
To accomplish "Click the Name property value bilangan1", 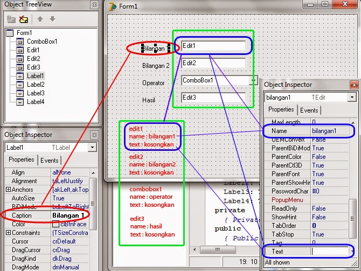I will 330,131.
